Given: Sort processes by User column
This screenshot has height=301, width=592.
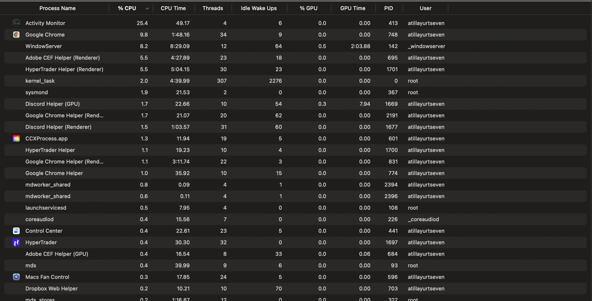Looking at the screenshot, I should (425, 8).
